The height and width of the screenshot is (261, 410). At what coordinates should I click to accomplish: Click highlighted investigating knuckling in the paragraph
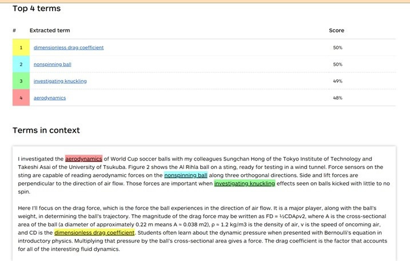[x=245, y=183]
